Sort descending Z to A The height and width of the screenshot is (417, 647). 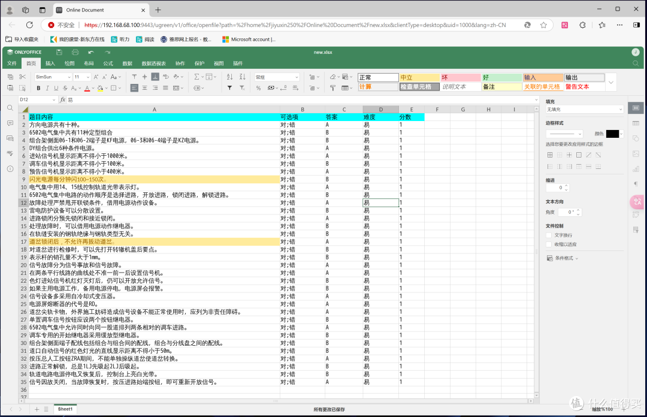tap(242, 77)
